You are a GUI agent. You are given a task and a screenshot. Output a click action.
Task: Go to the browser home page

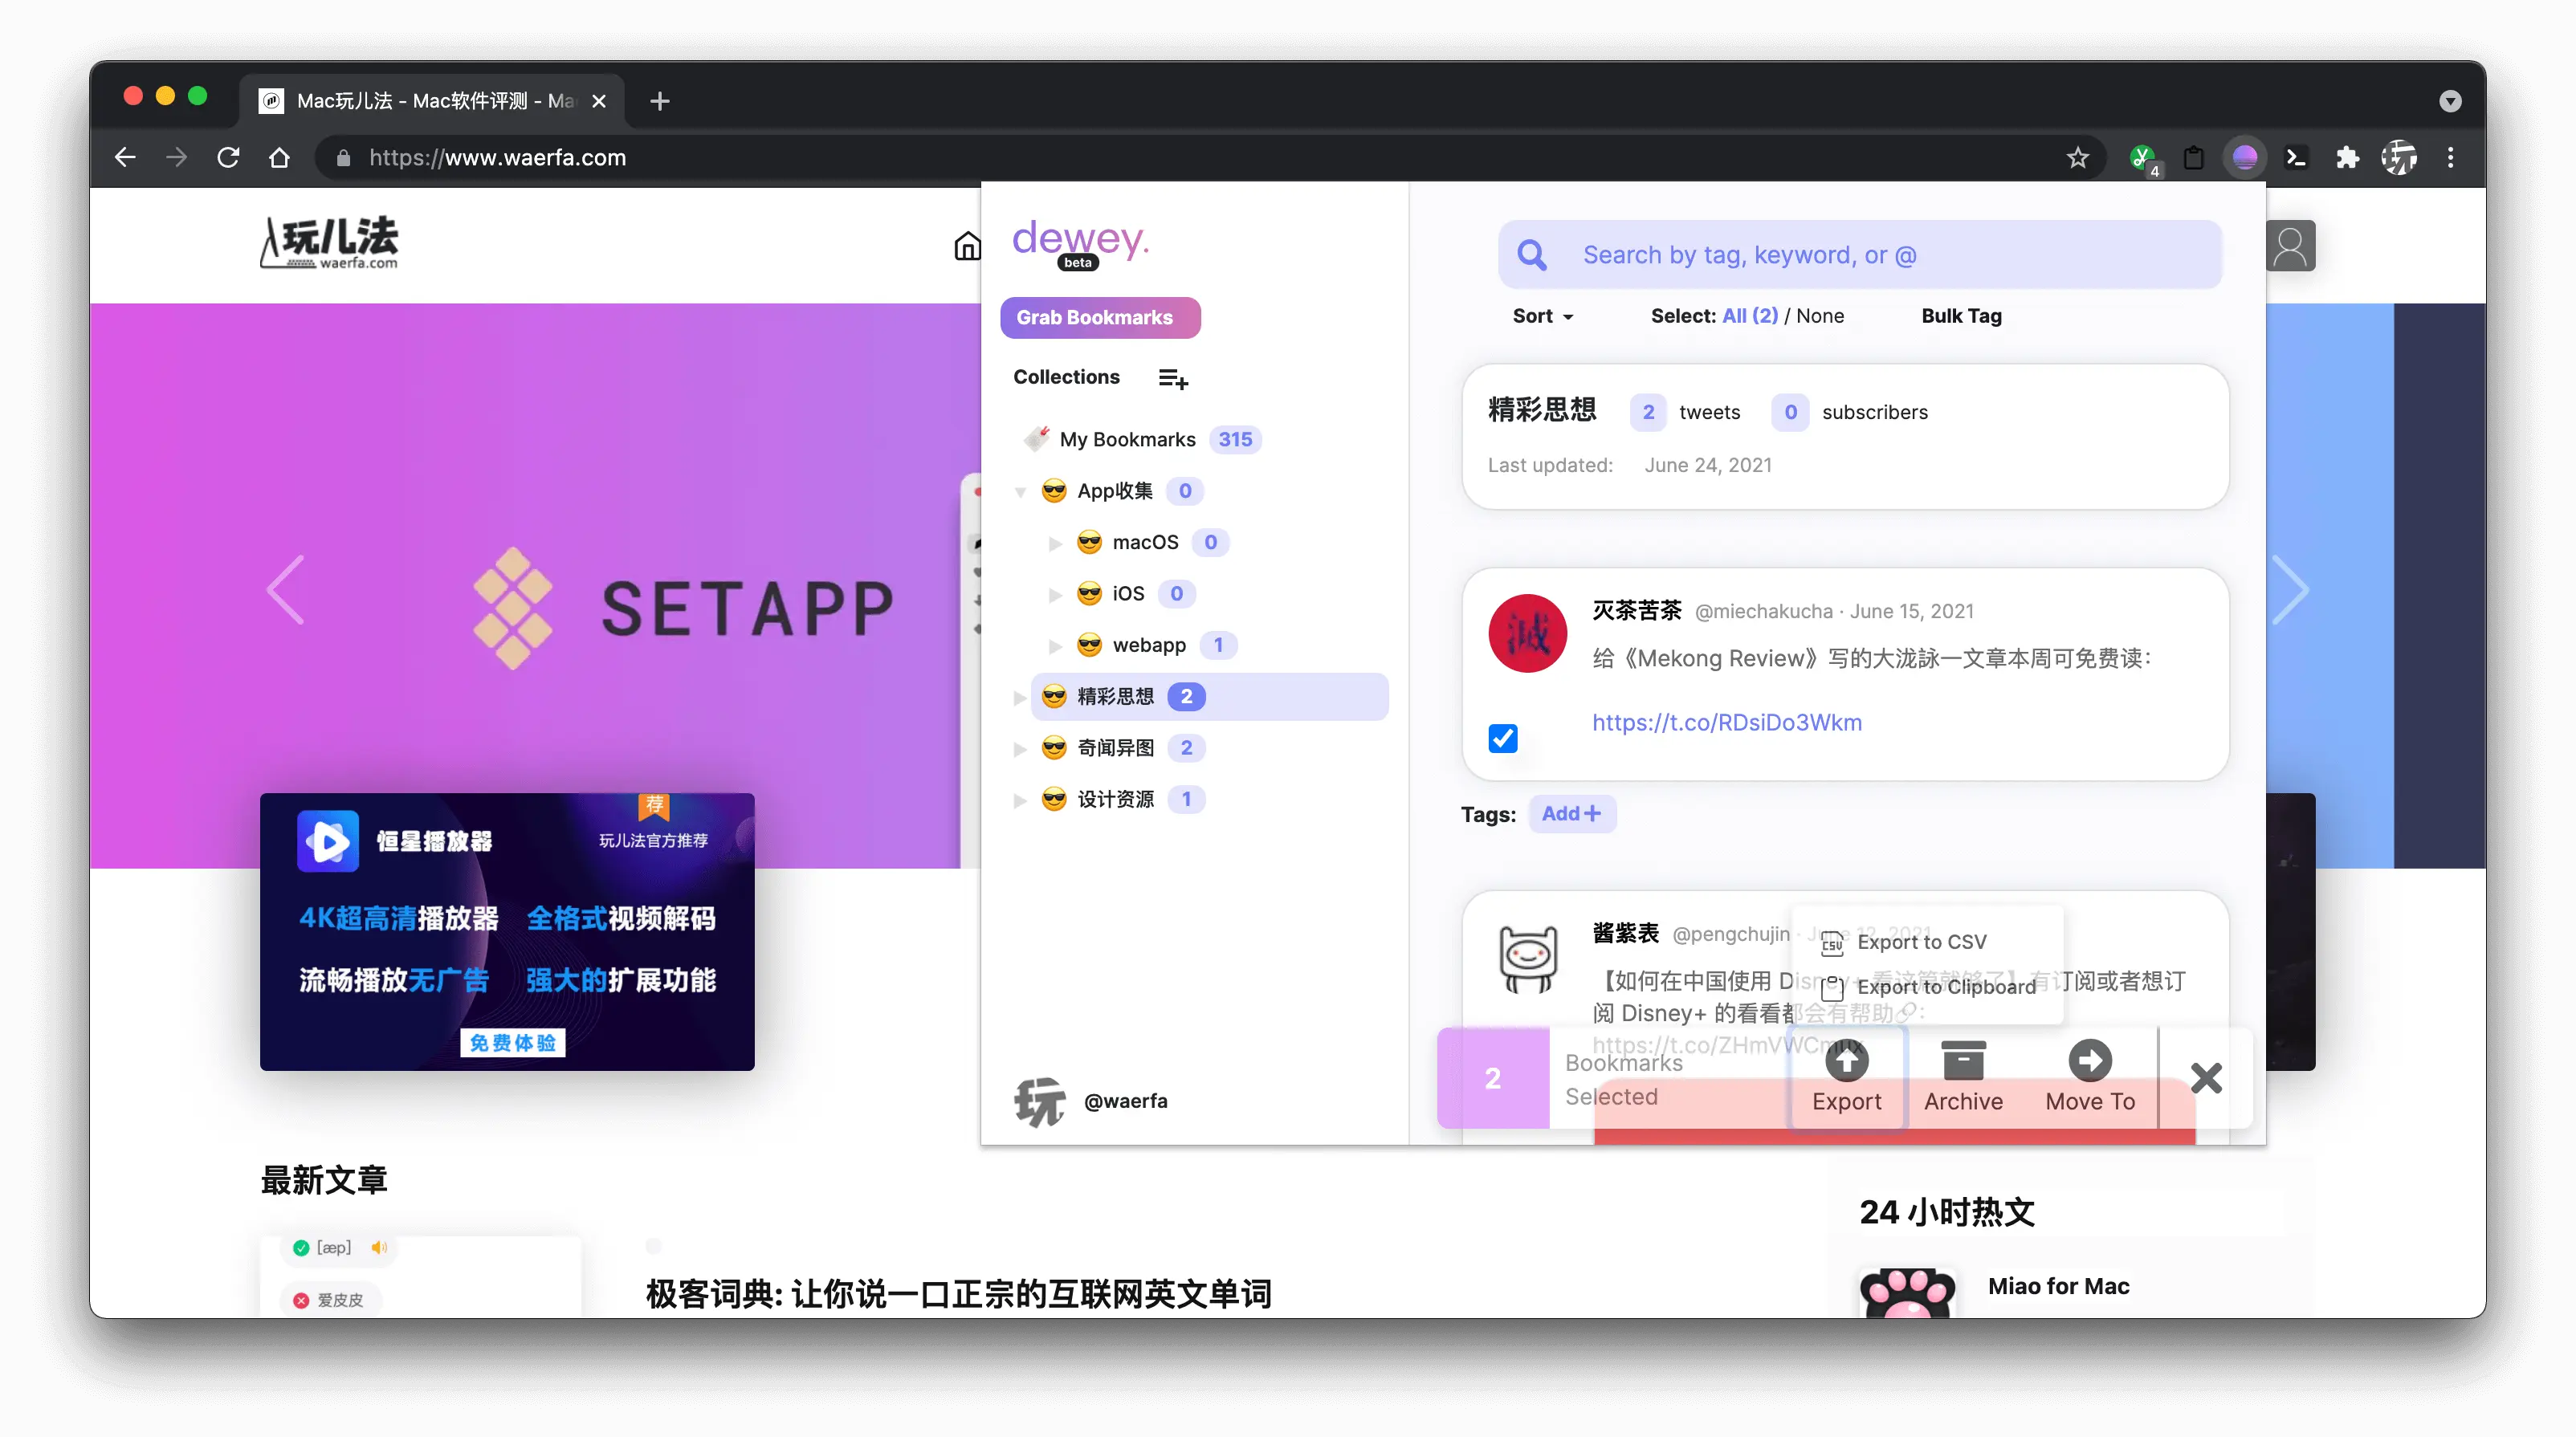point(280,157)
